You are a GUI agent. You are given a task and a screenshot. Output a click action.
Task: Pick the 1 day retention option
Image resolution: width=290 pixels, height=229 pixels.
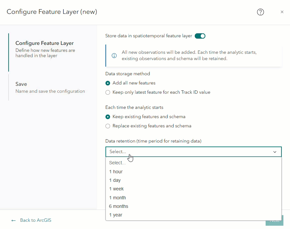click(x=115, y=180)
